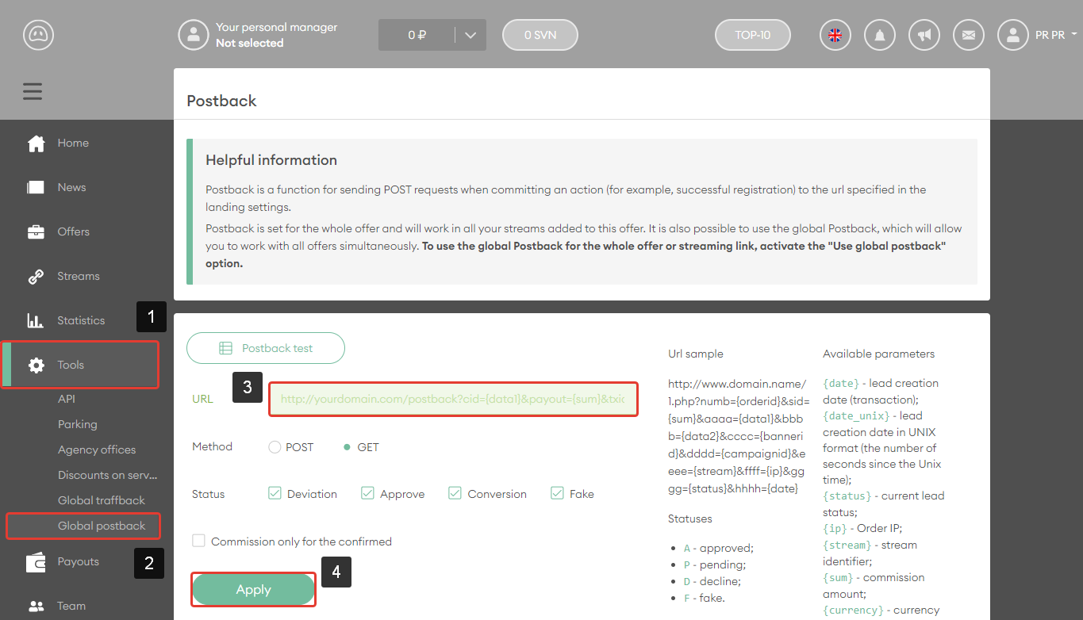Open Global postback in sidebar
This screenshot has height=620, width=1083.
(102, 526)
